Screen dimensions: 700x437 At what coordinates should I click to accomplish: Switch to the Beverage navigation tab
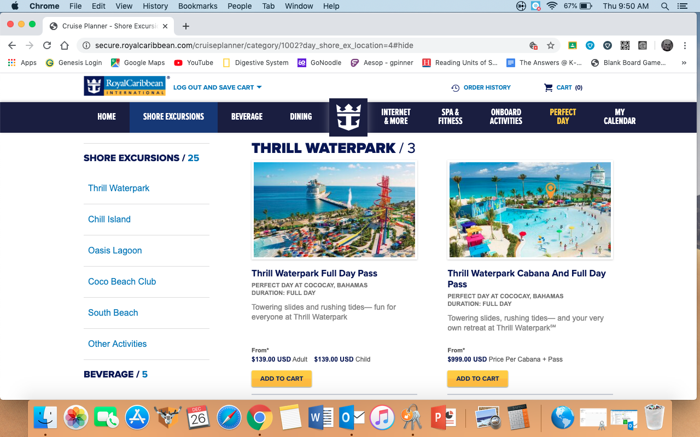point(247,117)
